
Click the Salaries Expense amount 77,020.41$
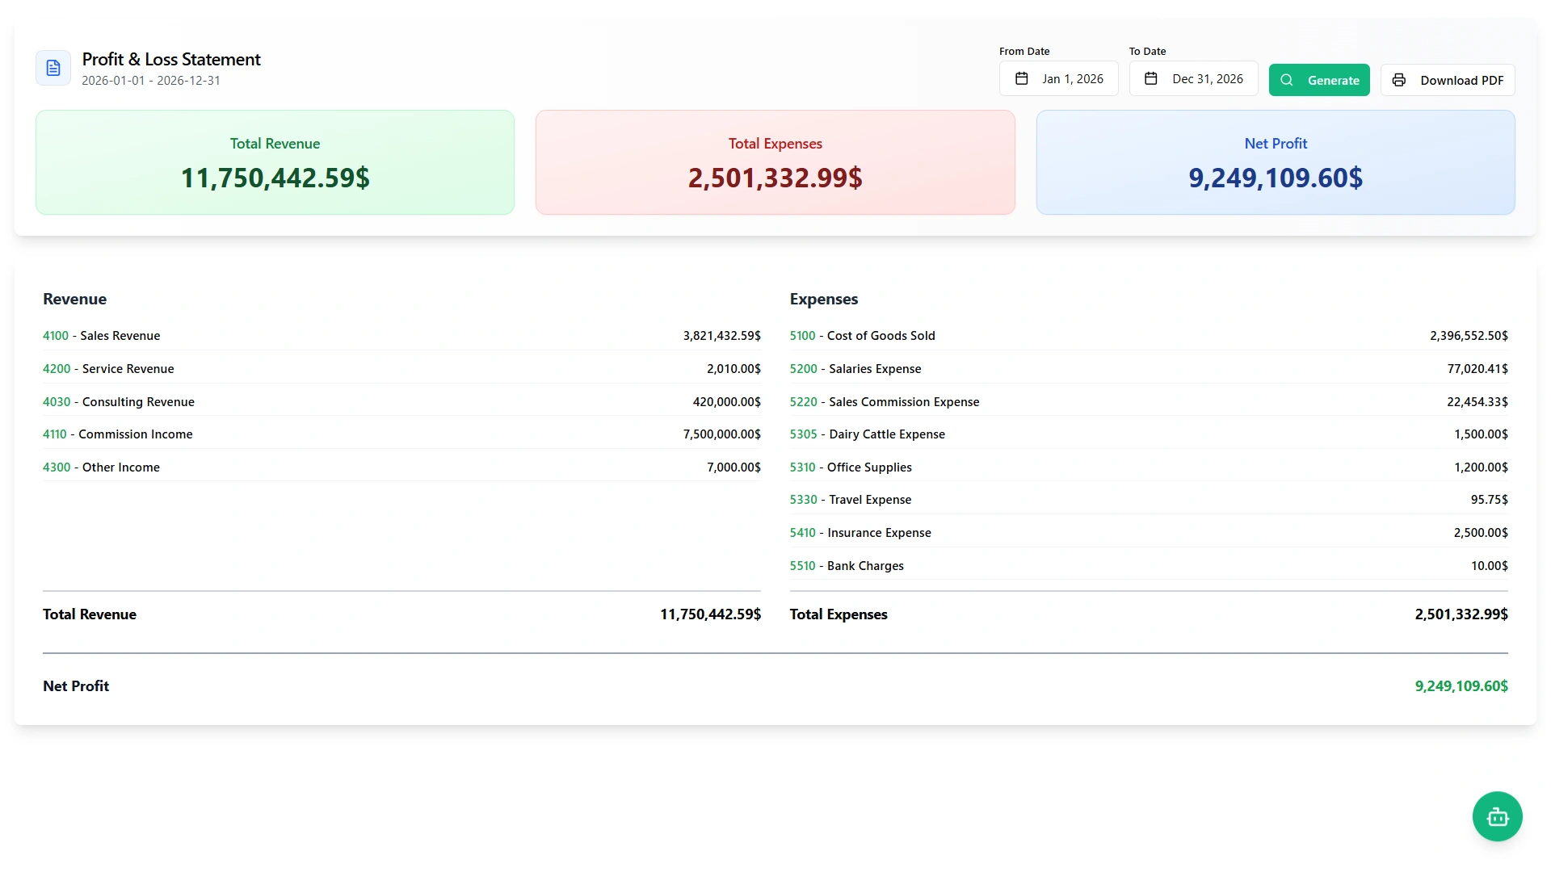point(1477,369)
